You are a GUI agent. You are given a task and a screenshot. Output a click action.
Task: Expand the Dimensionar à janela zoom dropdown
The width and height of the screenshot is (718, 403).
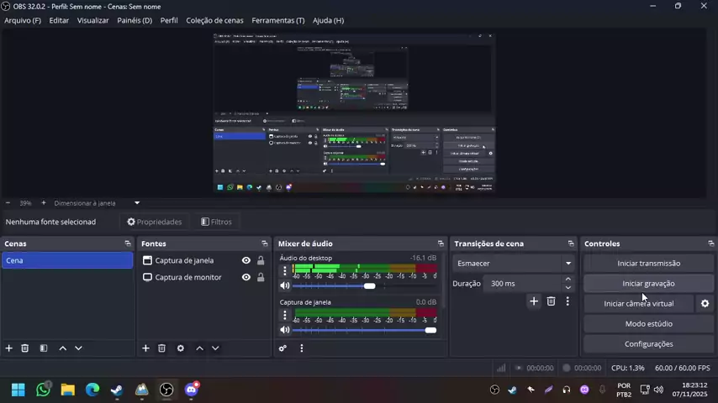[x=137, y=203]
